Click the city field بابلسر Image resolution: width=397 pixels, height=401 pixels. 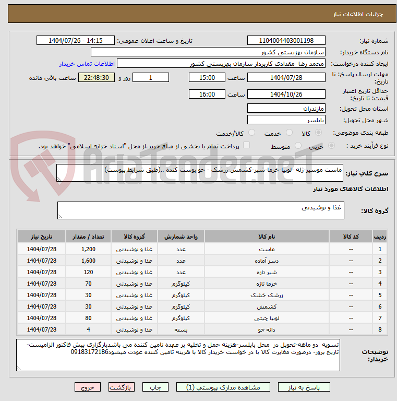point(286,120)
